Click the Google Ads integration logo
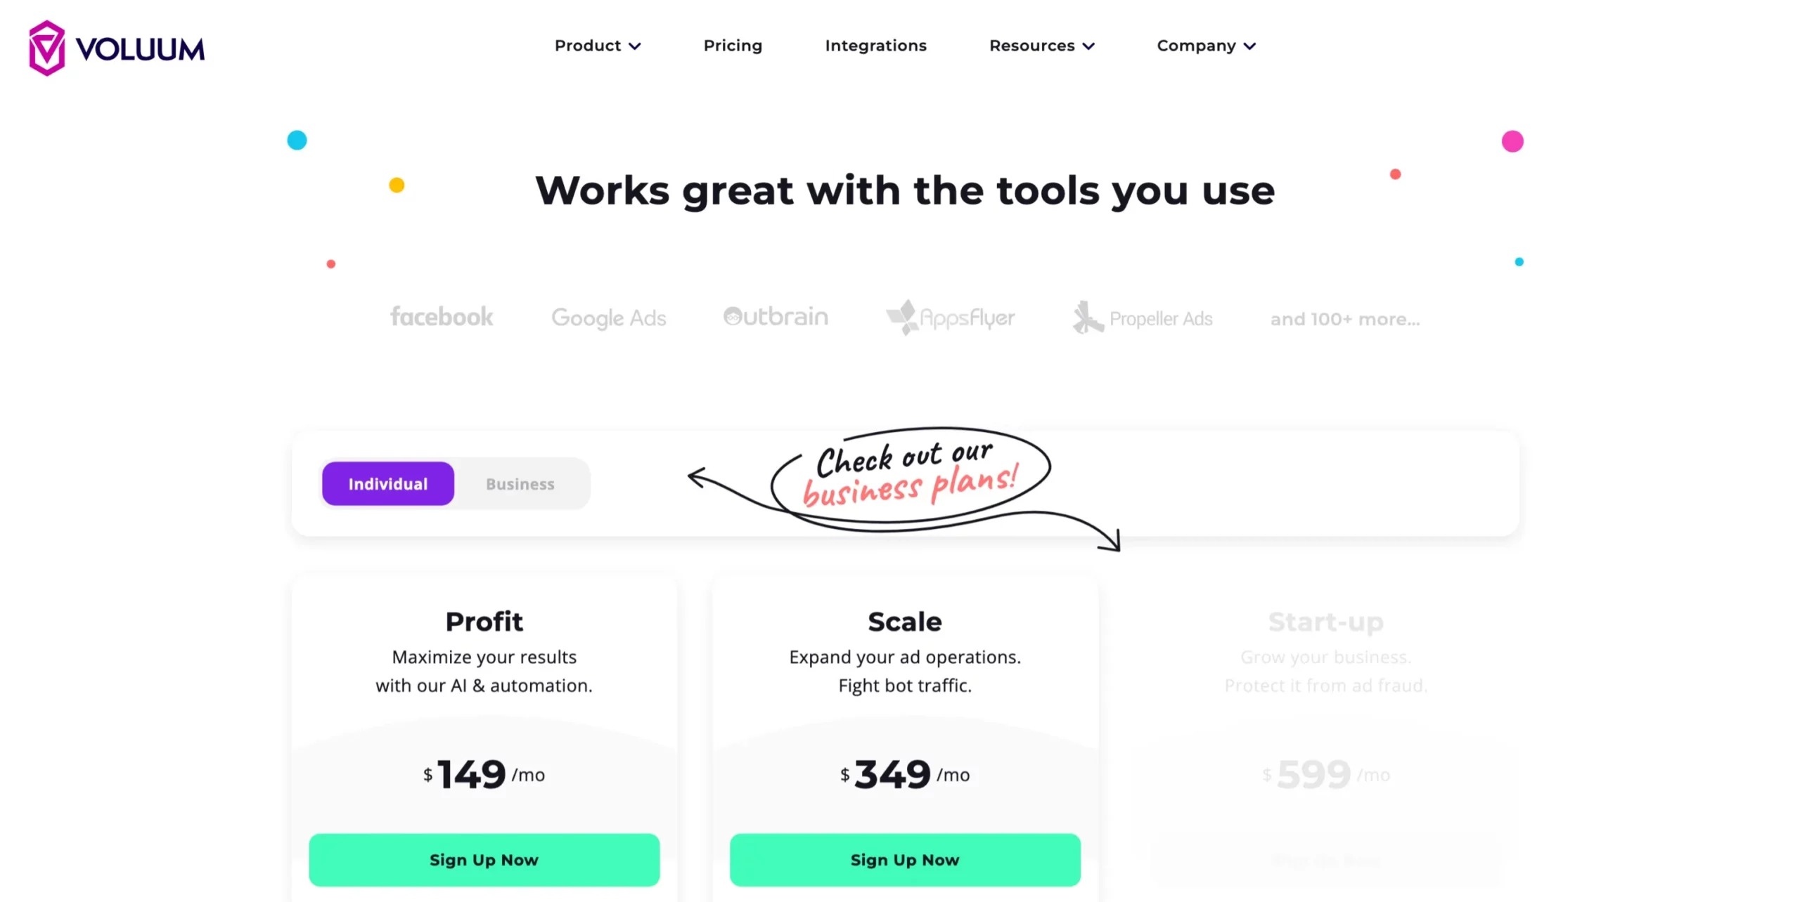 pyautogui.click(x=609, y=318)
